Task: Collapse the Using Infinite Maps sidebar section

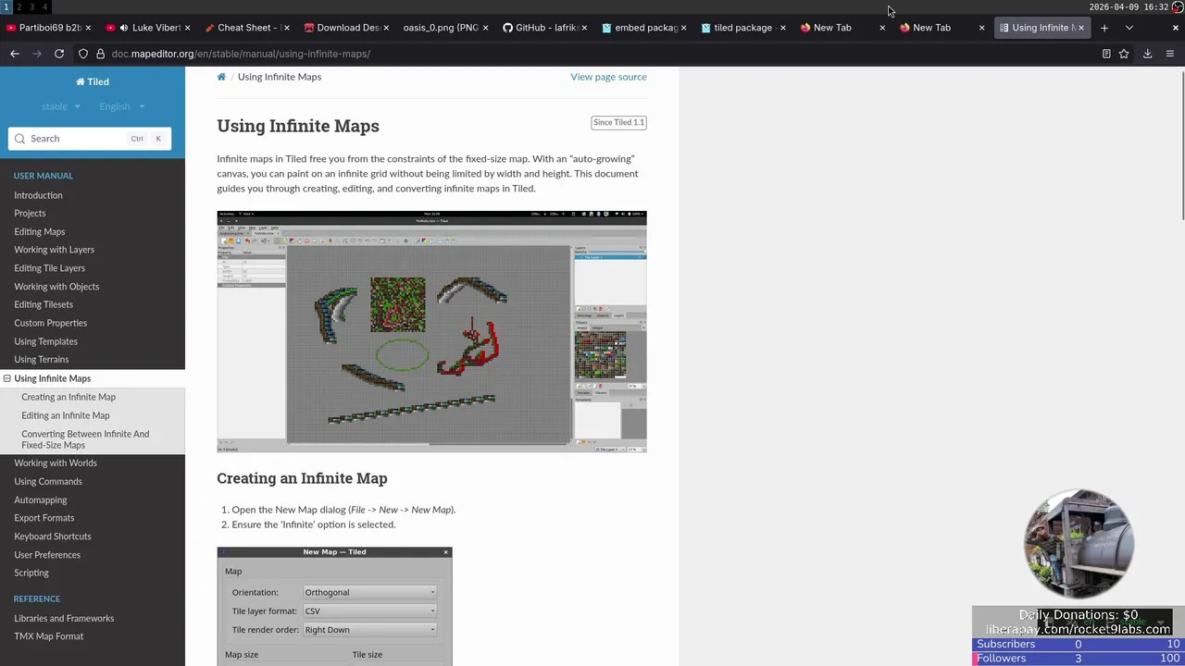Action: 7,378
